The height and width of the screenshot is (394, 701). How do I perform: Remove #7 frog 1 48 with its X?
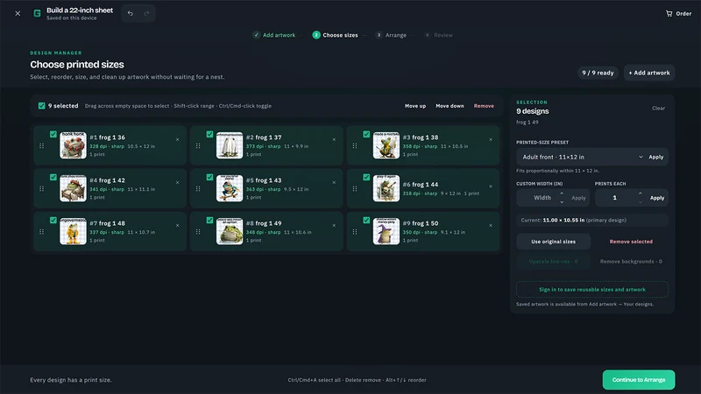coord(178,225)
